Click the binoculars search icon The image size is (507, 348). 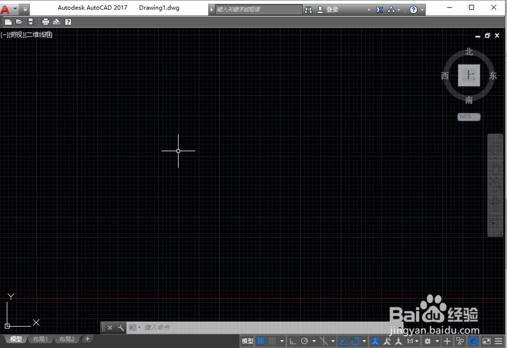point(308,10)
